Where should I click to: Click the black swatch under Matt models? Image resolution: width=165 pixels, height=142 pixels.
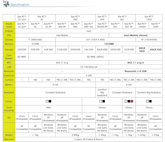pyautogui.click(x=50, y=101)
